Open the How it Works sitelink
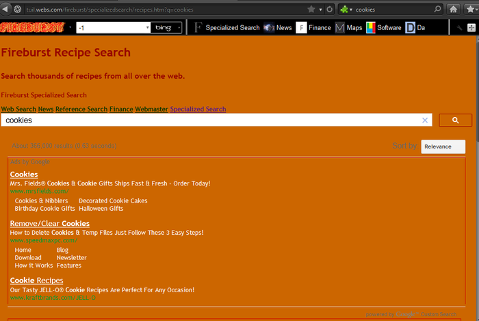Viewport: 479px width, 321px height. click(34, 266)
